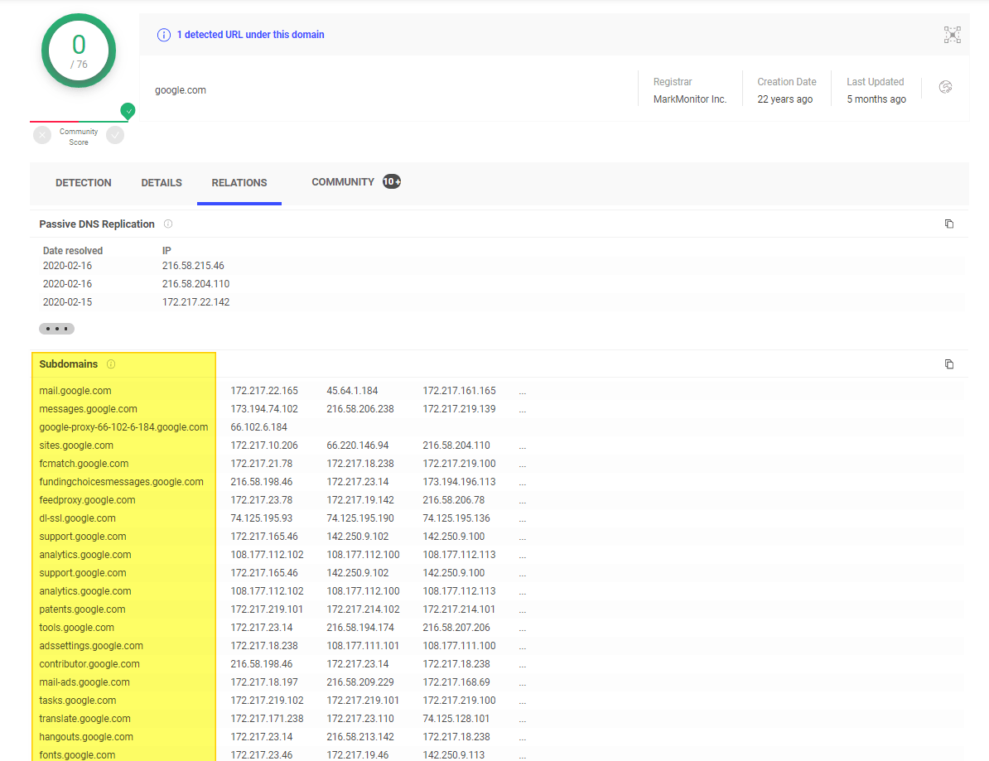
Task: Open subdomain google-proxy-66-102-6-184.google.com
Action: (123, 427)
